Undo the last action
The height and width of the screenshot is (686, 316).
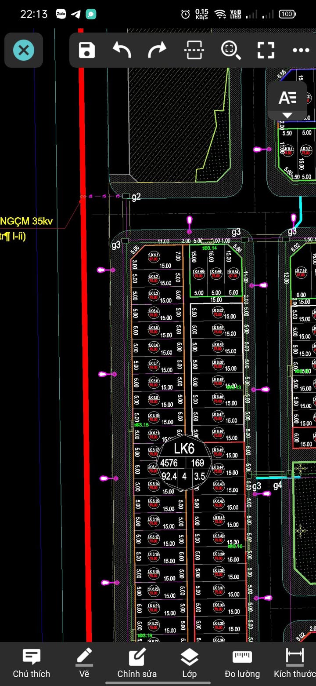[122, 50]
